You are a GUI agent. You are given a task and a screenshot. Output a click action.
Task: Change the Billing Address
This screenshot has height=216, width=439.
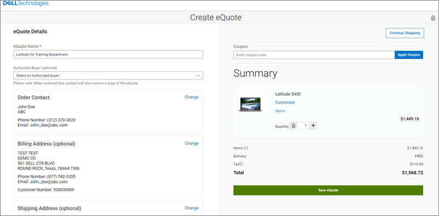pyautogui.click(x=192, y=143)
